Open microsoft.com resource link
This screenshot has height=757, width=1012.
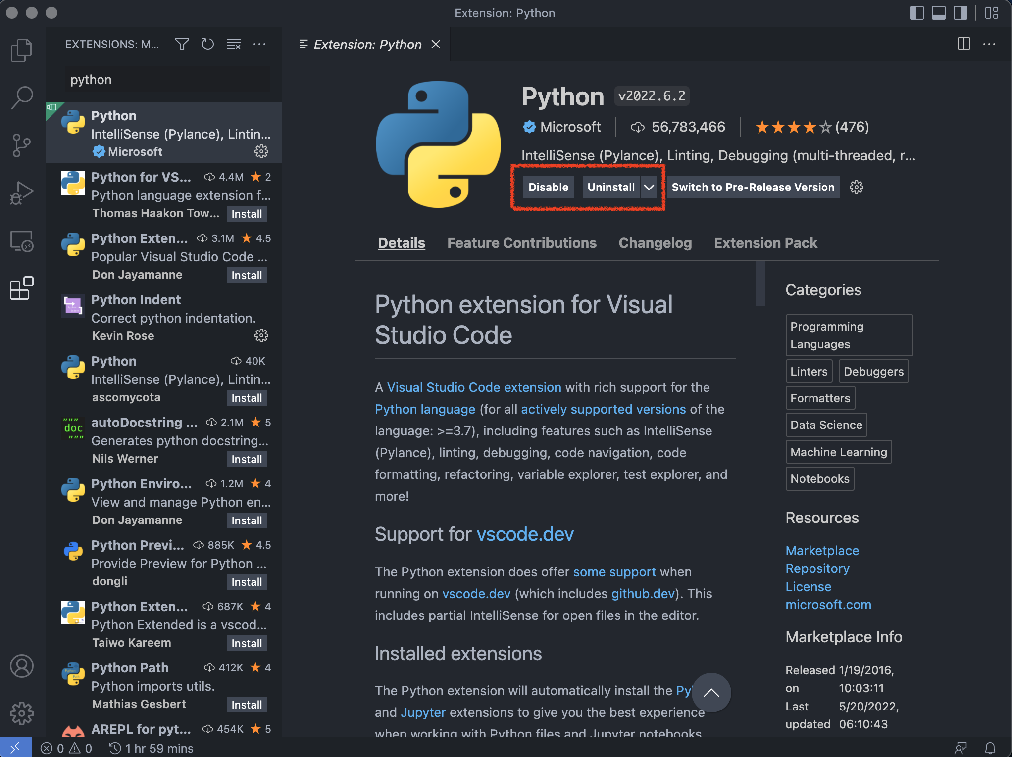pos(828,605)
